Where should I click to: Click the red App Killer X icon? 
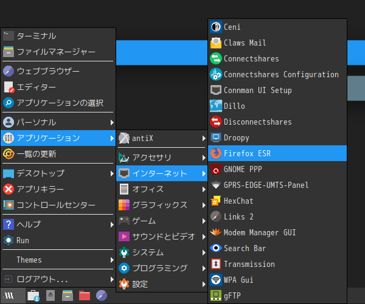tap(9, 189)
